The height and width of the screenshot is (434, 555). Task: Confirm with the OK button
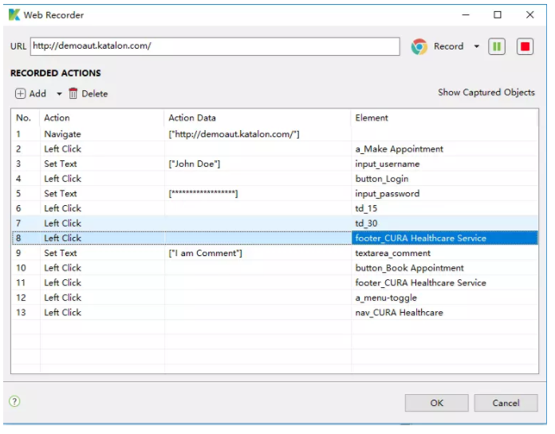click(436, 403)
